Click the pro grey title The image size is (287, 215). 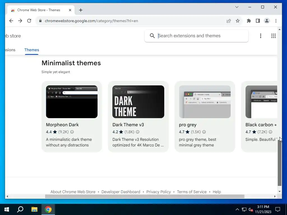(188, 125)
